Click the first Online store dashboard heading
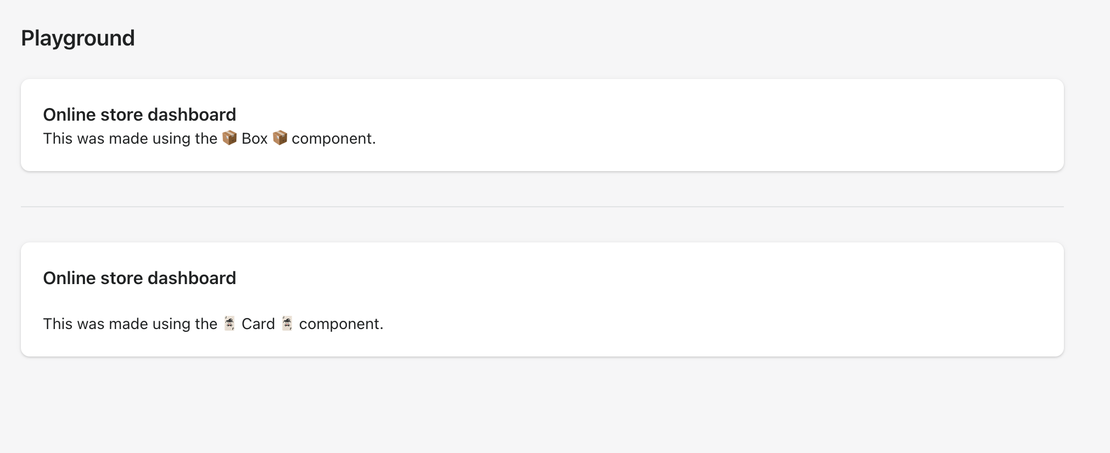Viewport: 1110px width, 453px height. (x=139, y=114)
